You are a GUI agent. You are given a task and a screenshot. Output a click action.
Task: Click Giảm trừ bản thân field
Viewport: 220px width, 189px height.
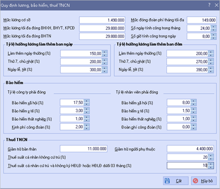click(x=83, y=149)
